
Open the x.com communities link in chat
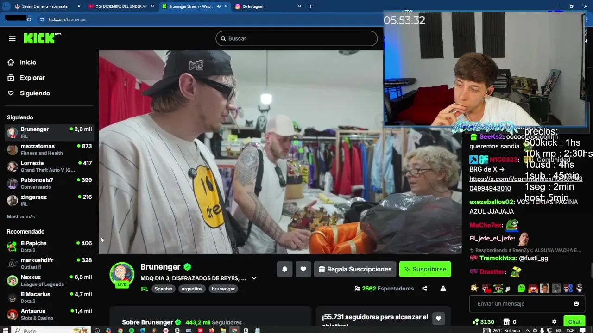[526, 184]
